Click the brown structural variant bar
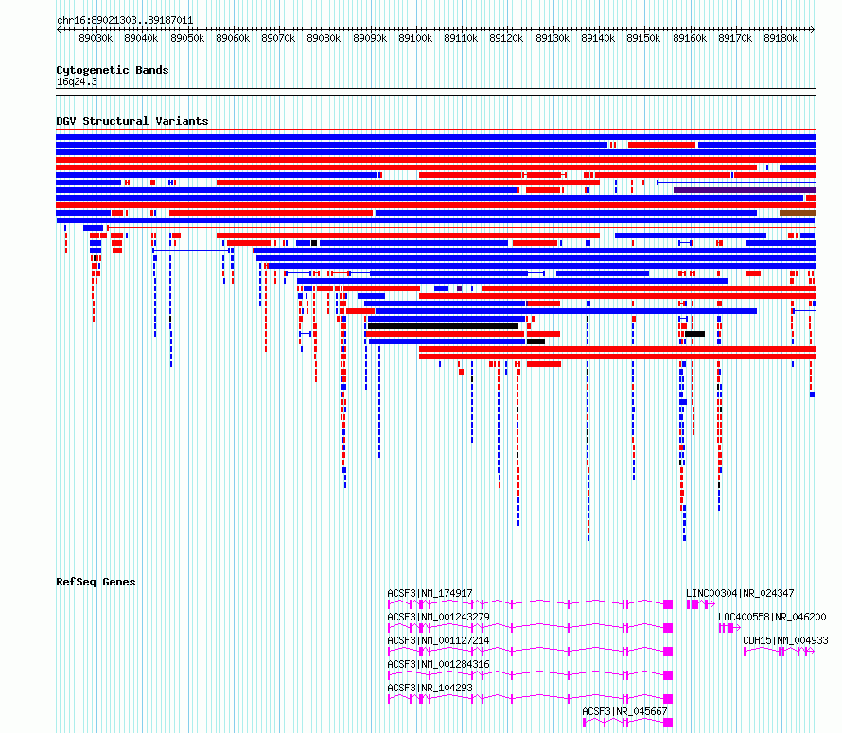The image size is (842, 733). click(x=798, y=213)
